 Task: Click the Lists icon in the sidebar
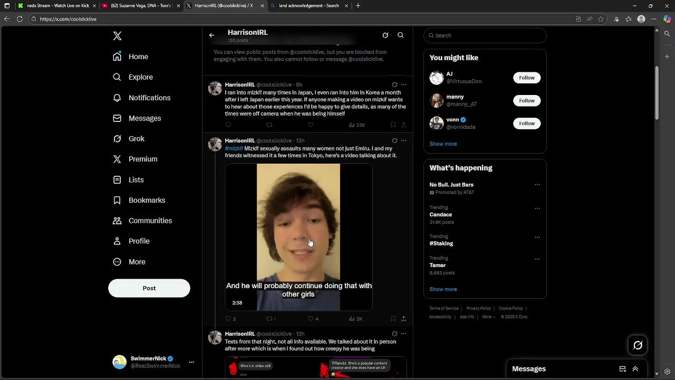[117, 180]
